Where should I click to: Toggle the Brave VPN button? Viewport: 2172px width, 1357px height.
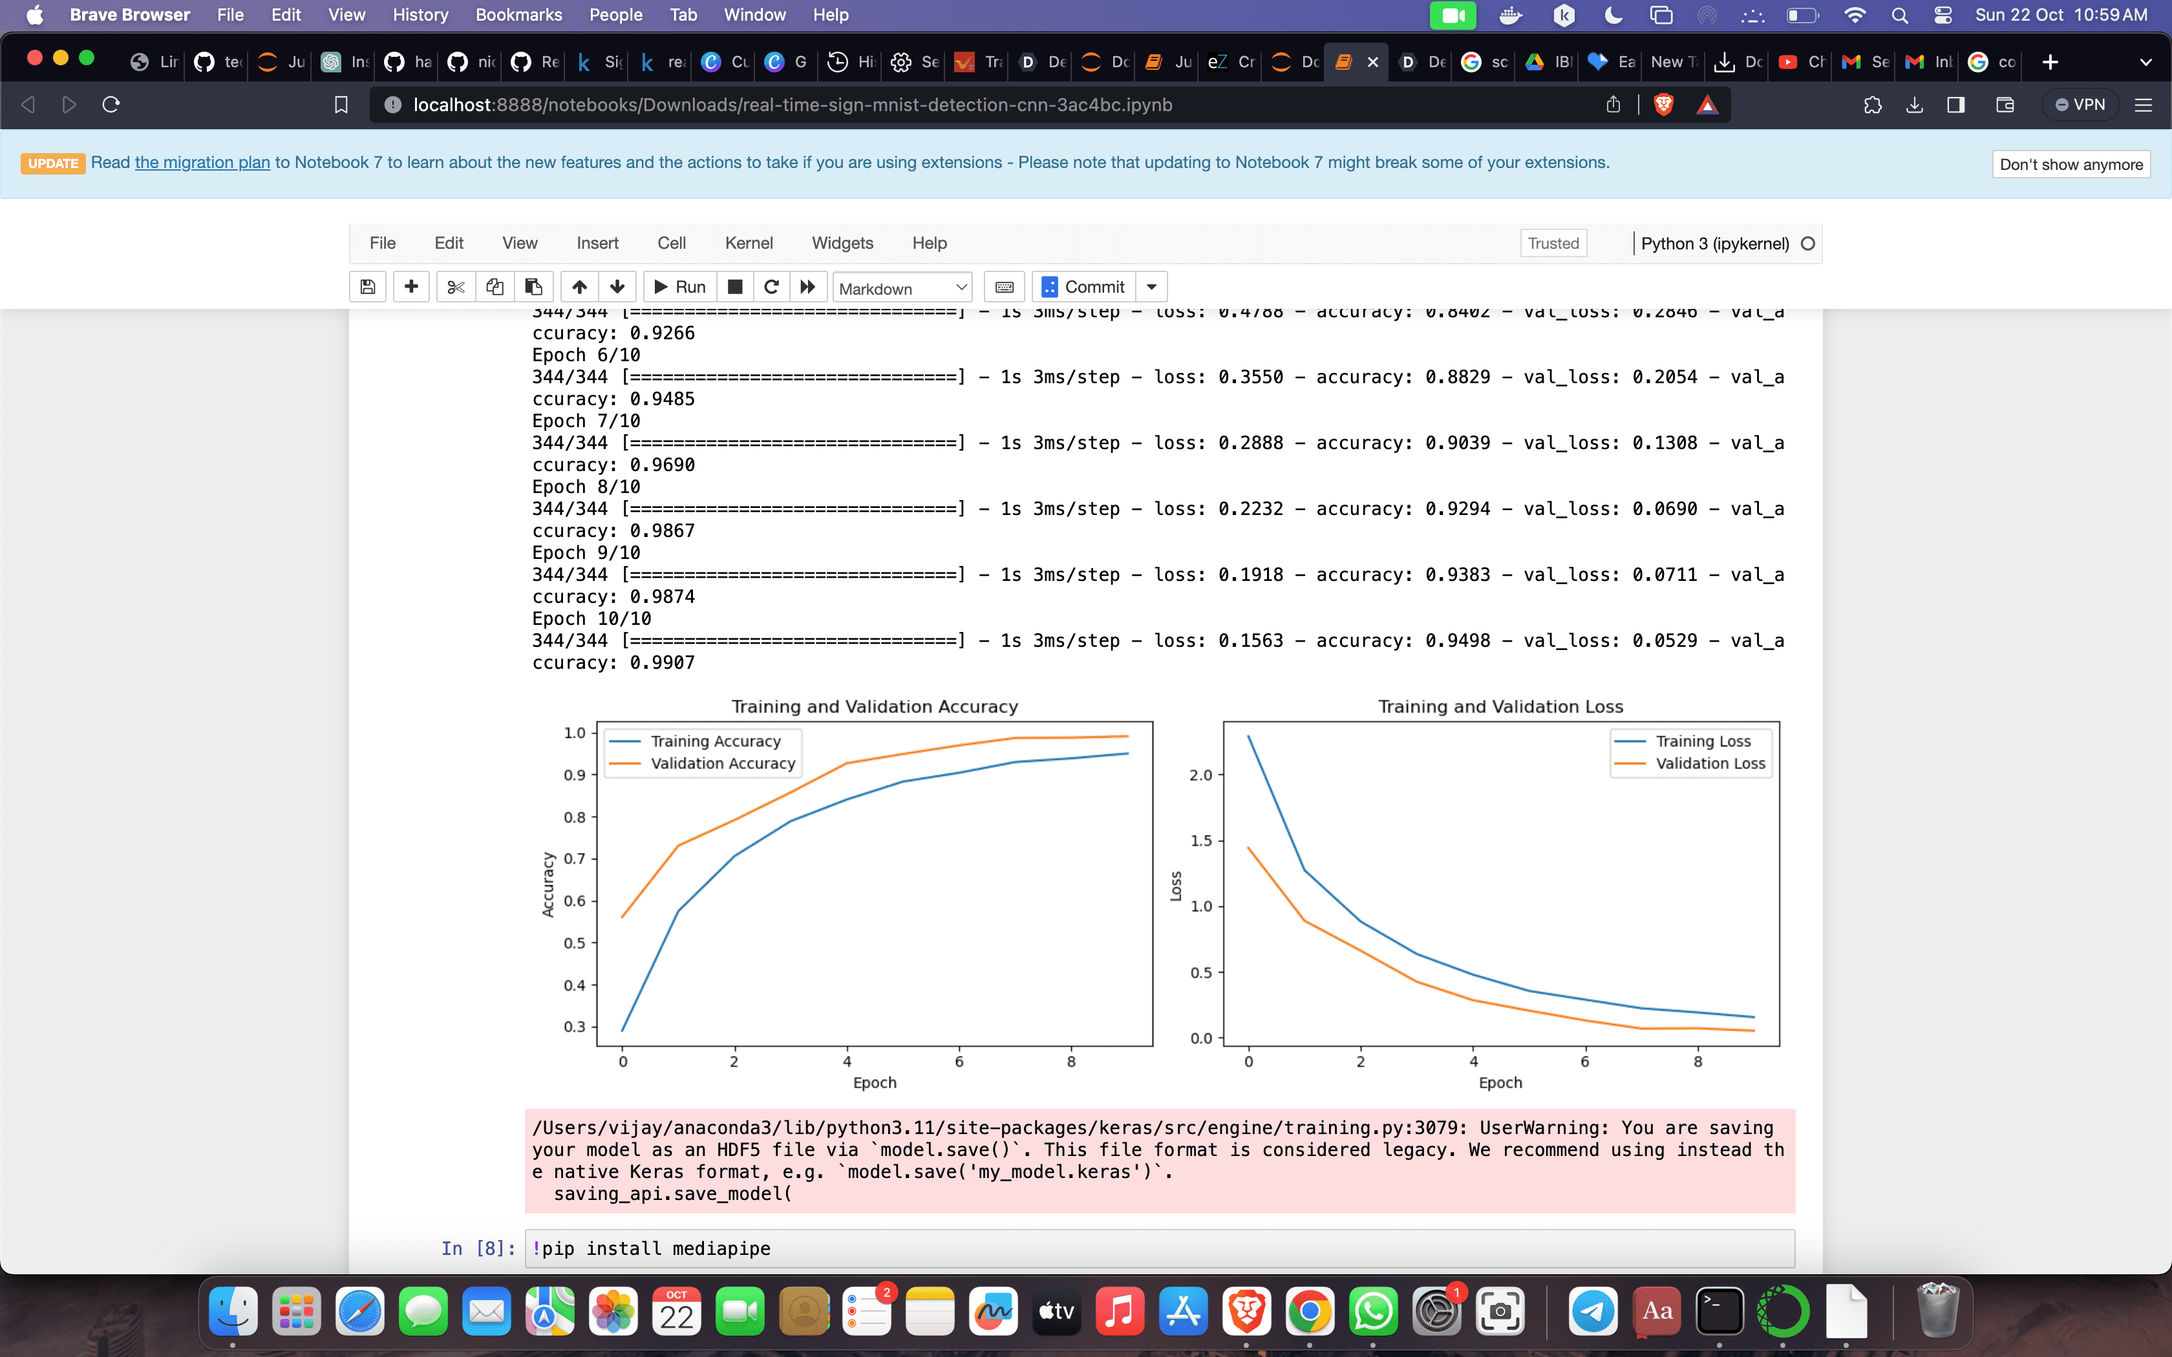(2080, 105)
